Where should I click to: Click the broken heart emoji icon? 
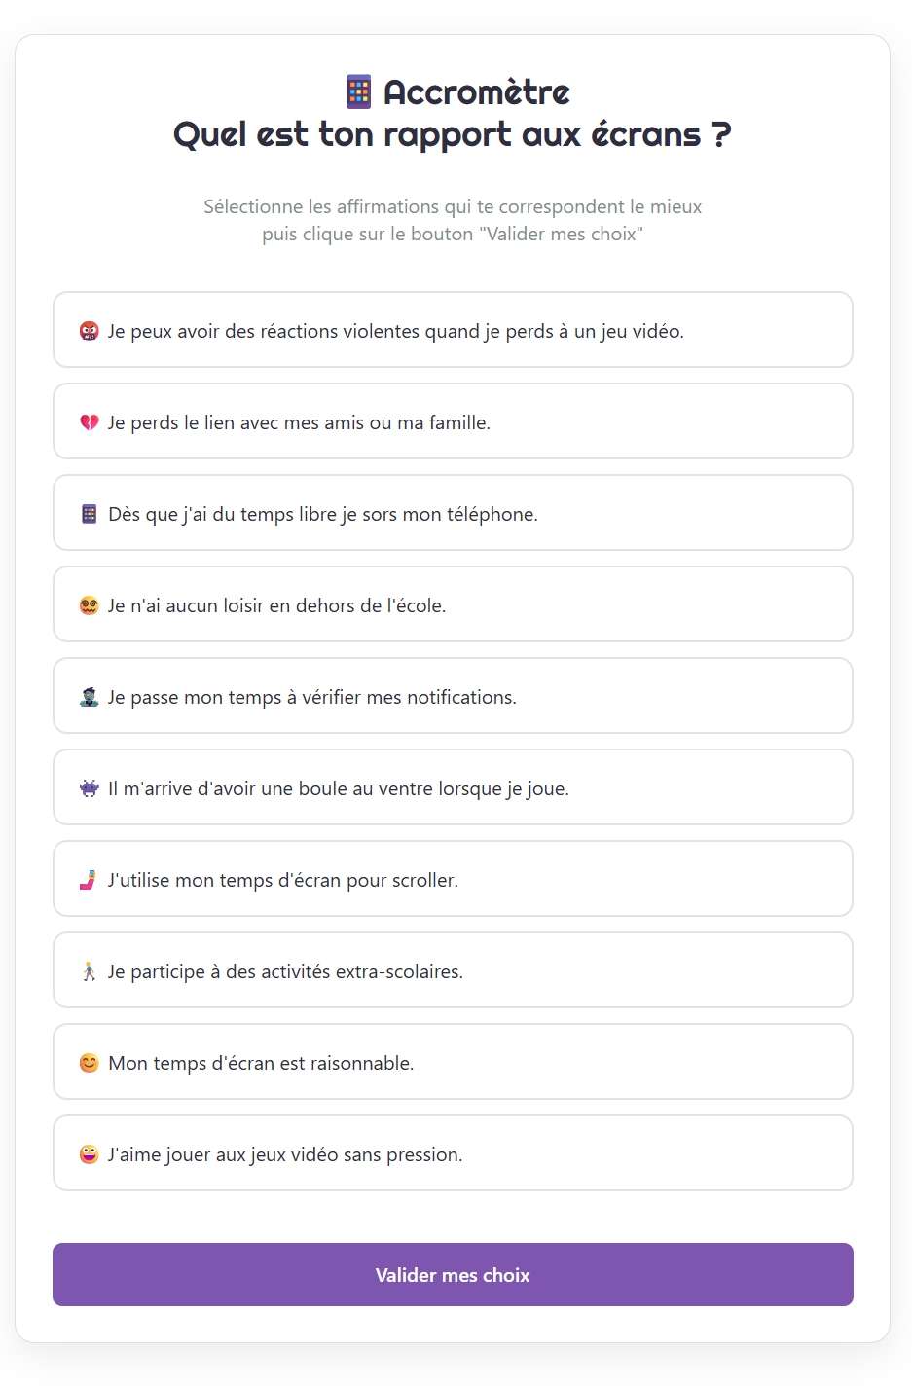[x=89, y=421]
